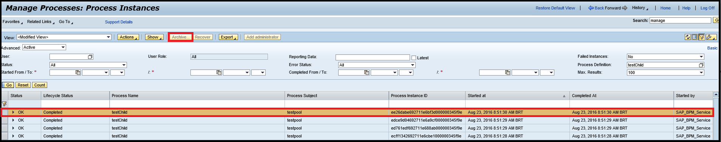Select row with ID ecff1342692711e6cbe1000000345f9e
This screenshot has height=142, width=721.
[5, 136]
